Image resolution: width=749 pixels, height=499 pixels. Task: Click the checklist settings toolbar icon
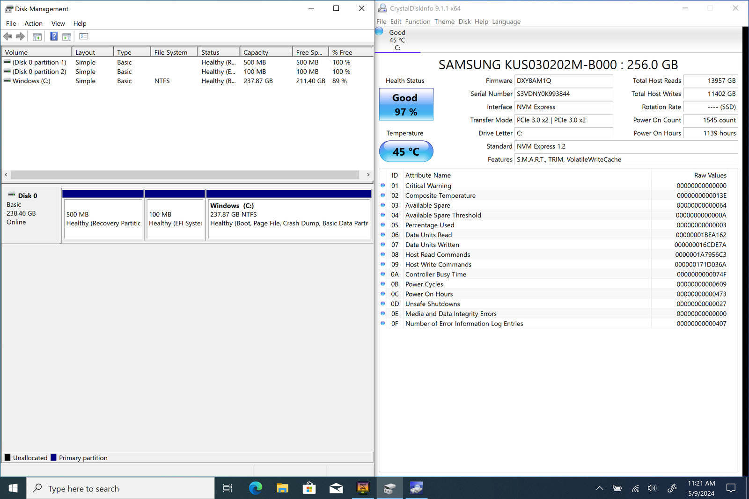click(x=84, y=36)
